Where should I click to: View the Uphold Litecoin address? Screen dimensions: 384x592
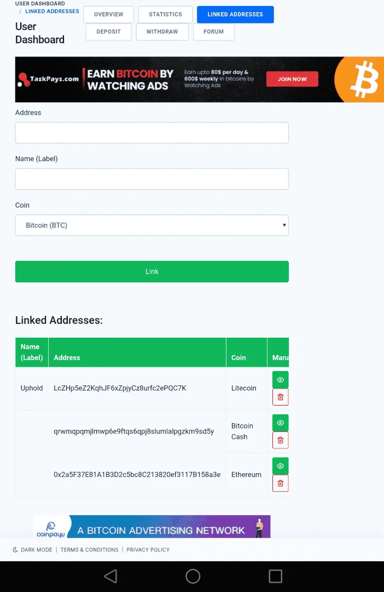pos(281,380)
